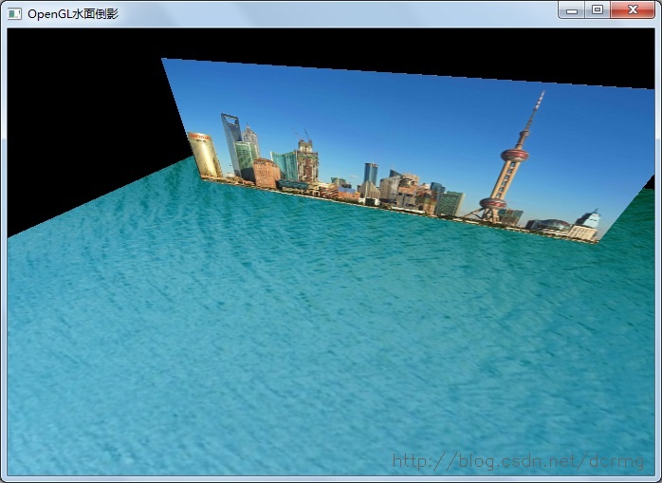Click the OpenGL水面倒影 title text
Image resolution: width=662 pixels, height=483 pixels.
(x=73, y=14)
